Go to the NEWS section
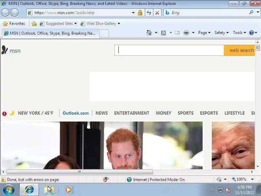The image size is (261, 196). [x=101, y=113]
